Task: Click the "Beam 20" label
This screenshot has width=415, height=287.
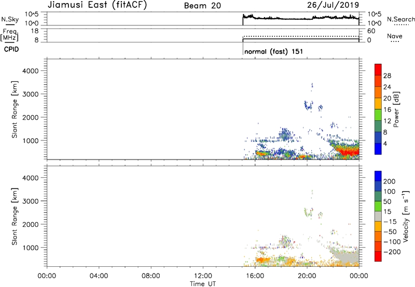Action: point(202,6)
